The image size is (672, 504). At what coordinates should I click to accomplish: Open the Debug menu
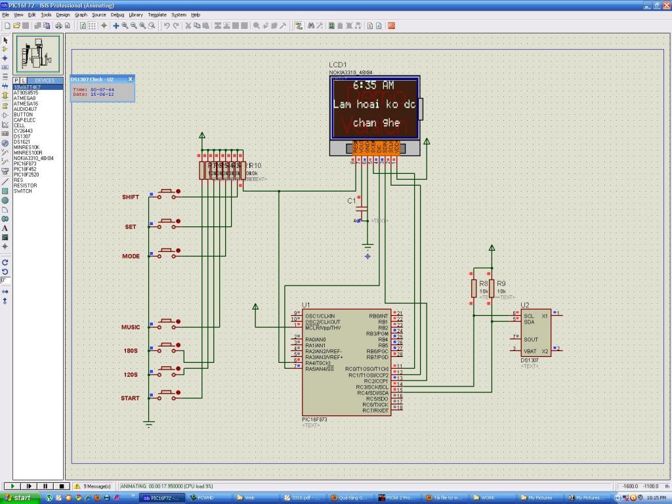tap(117, 14)
